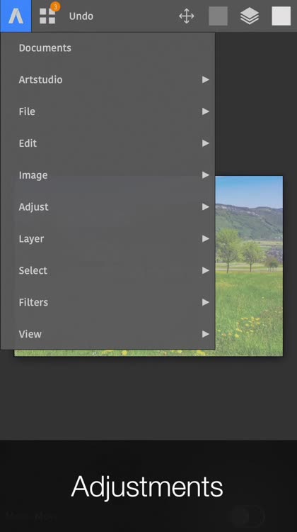Click the Undo button
The image size is (297, 532).
[81, 16]
